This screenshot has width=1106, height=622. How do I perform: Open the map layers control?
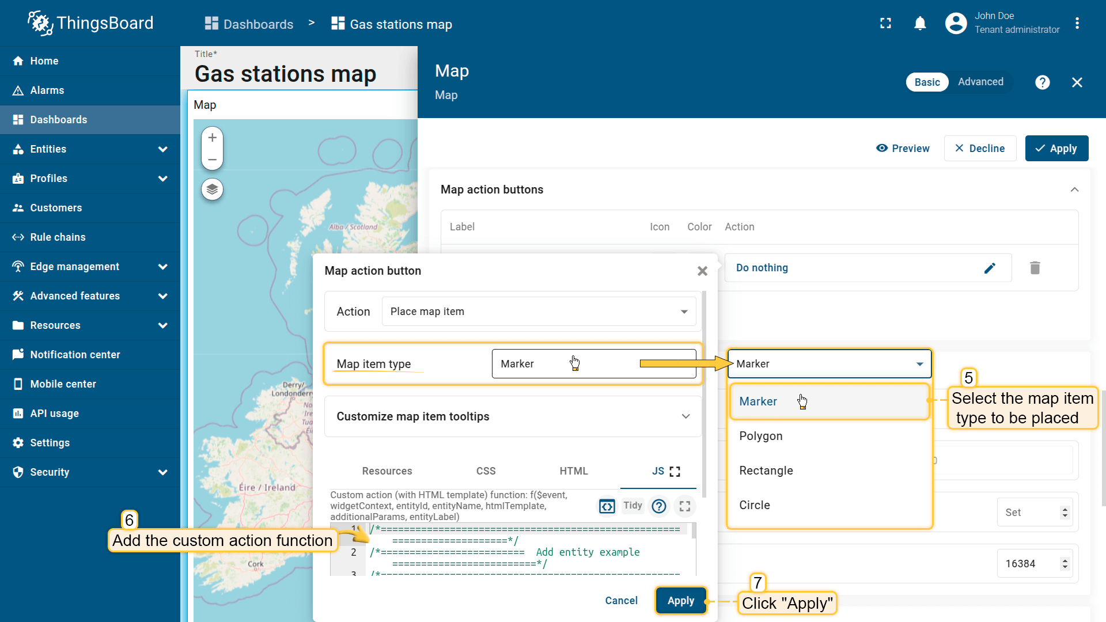(x=212, y=189)
